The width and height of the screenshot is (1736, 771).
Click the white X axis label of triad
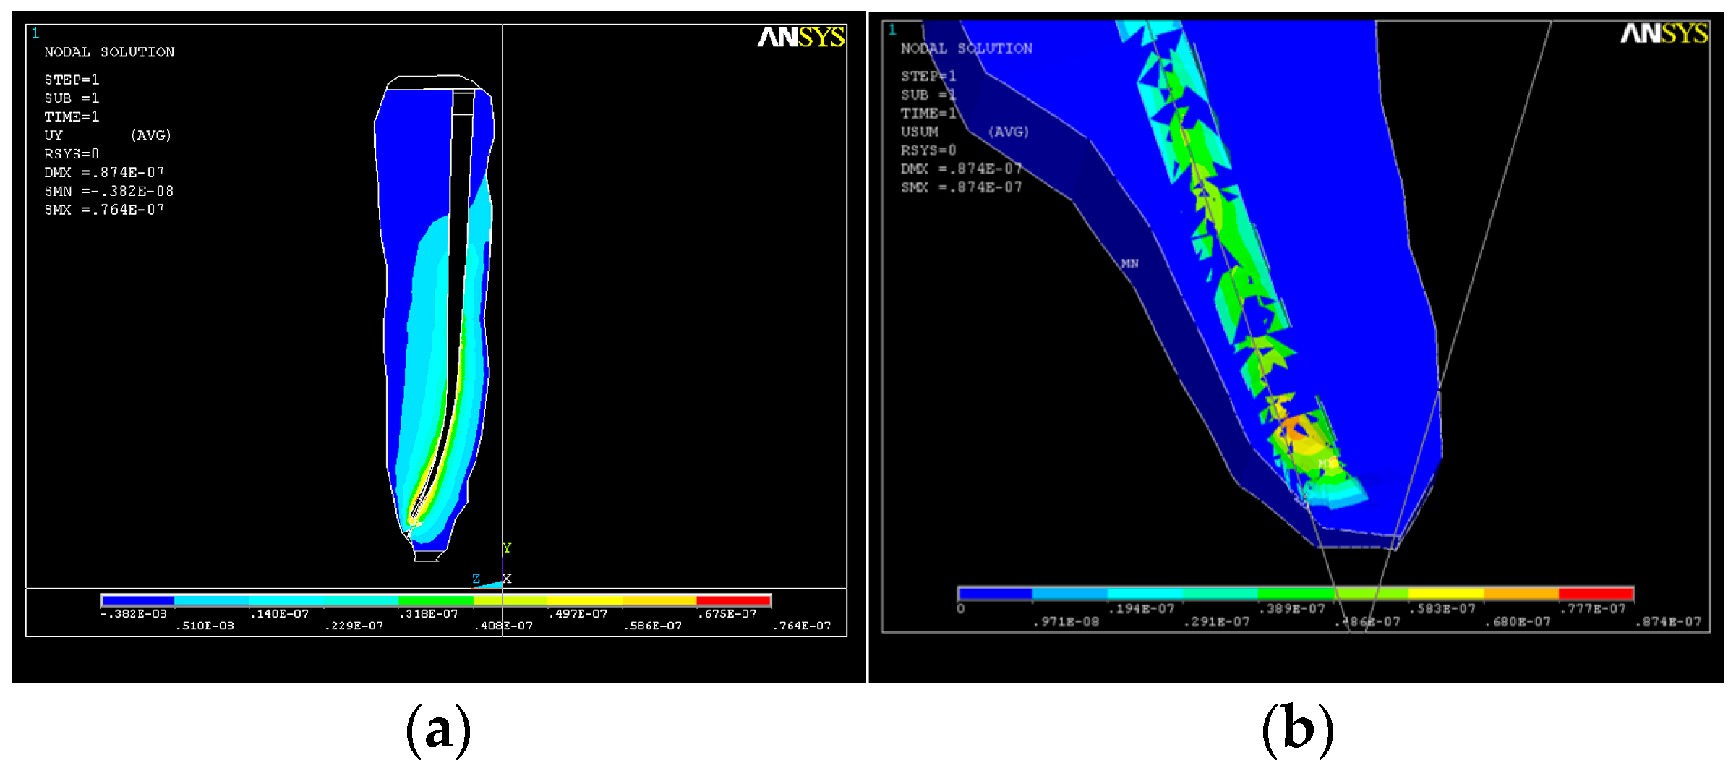(507, 579)
